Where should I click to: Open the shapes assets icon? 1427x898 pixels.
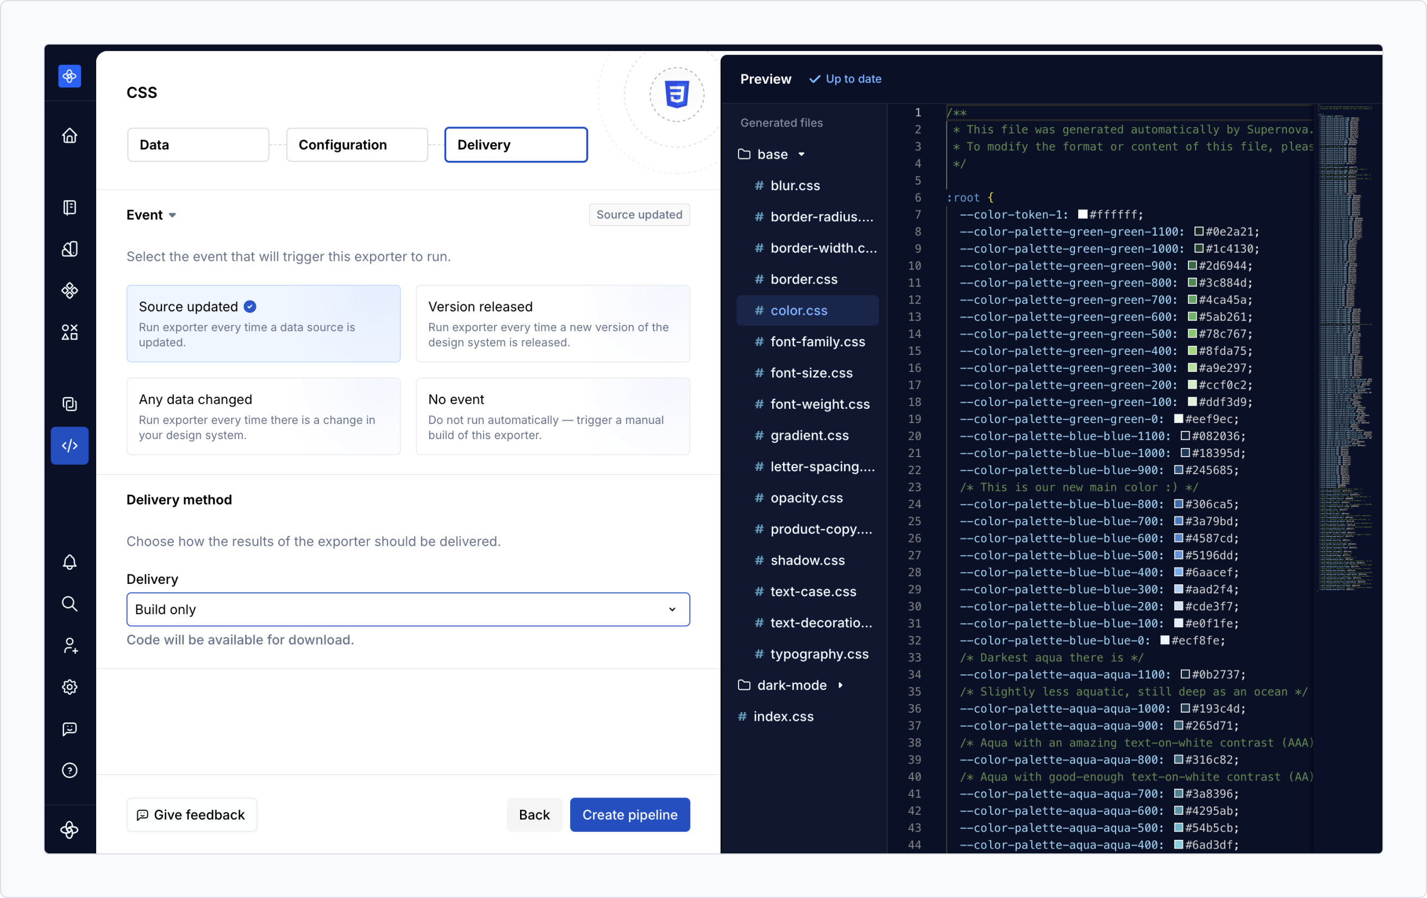tap(70, 332)
